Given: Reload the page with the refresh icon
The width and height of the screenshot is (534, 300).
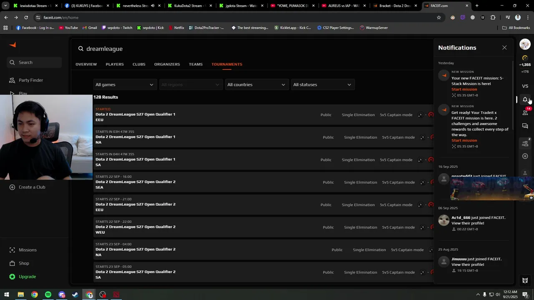Looking at the screenshot, I should coord(26,17).
